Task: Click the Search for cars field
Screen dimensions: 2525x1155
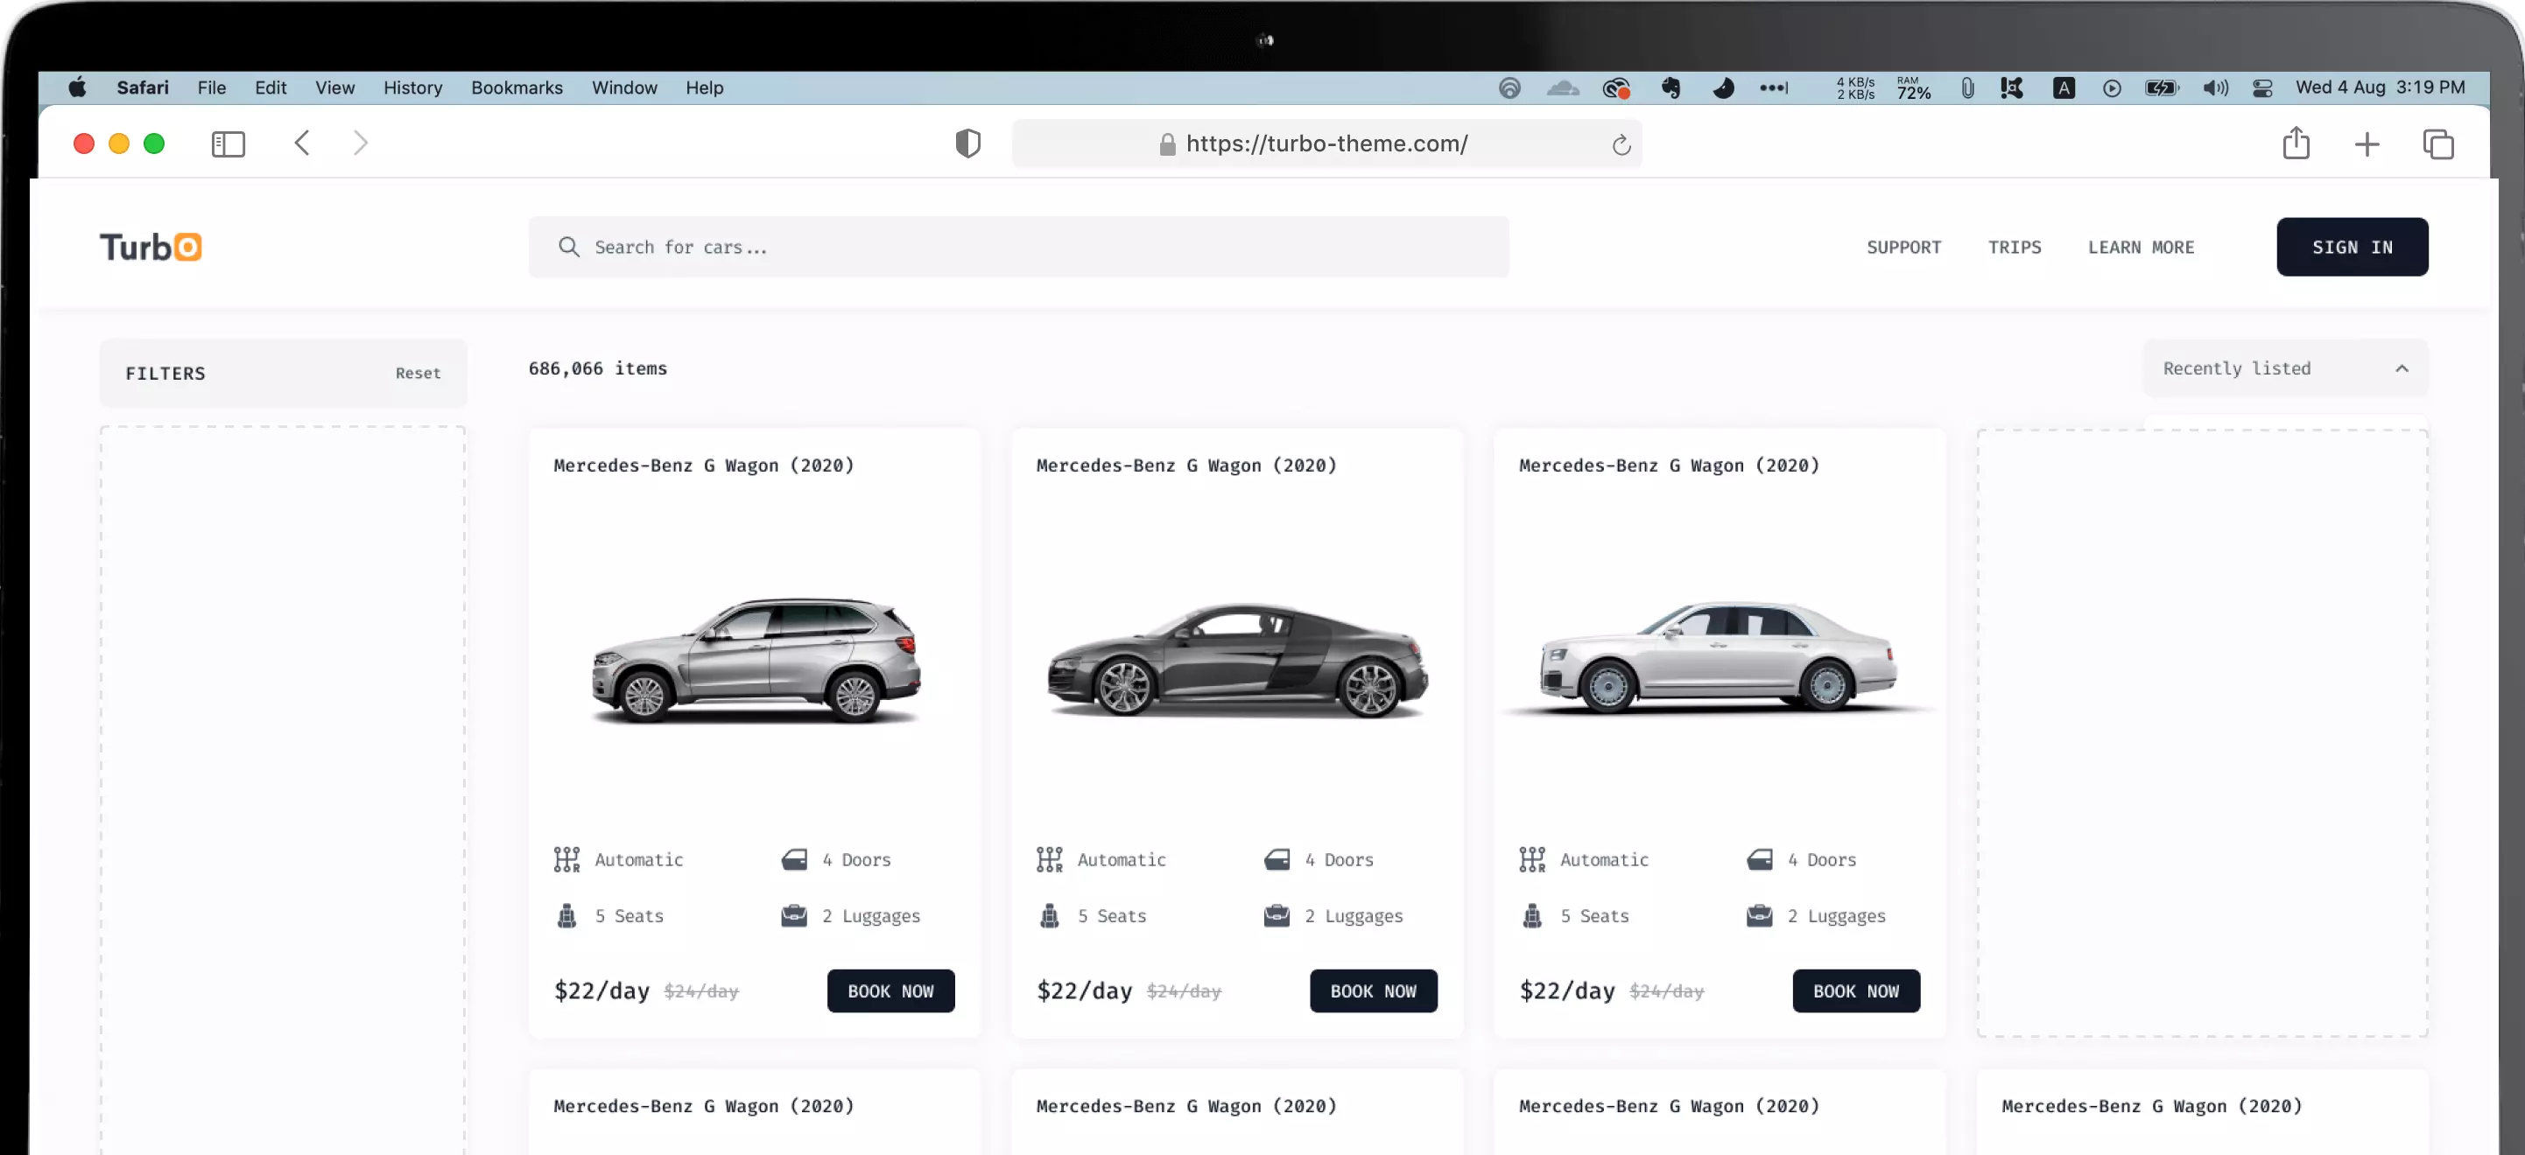Action: [1018, 247]
